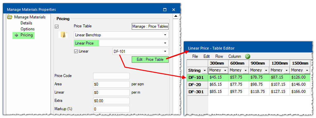Screen dimensions: 316x118
Task: Open the Column menu
Action: click(x=235, y=56)
